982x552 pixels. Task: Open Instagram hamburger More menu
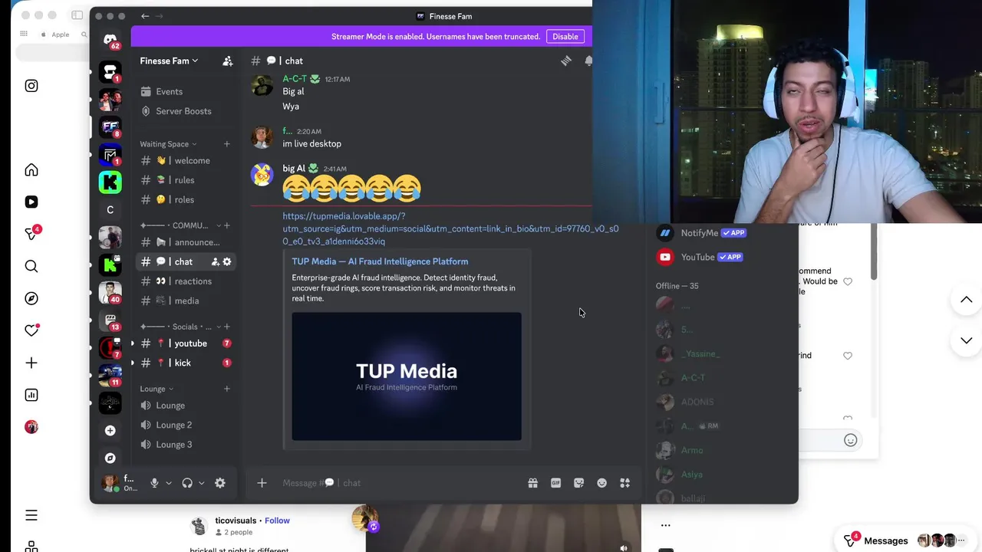(31, 515)
